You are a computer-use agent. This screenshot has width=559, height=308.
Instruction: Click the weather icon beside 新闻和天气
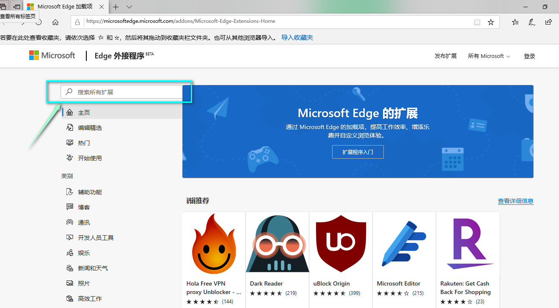70,268
